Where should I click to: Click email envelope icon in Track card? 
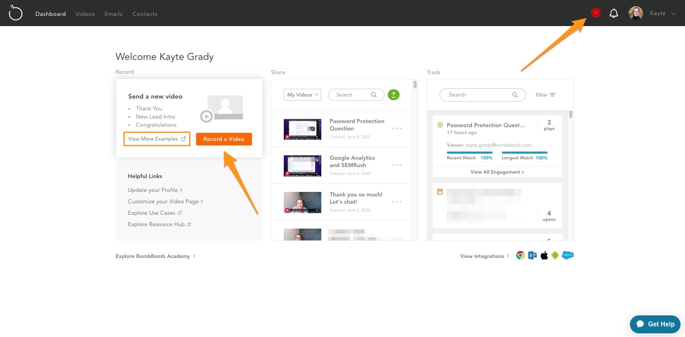coord(440,192)
